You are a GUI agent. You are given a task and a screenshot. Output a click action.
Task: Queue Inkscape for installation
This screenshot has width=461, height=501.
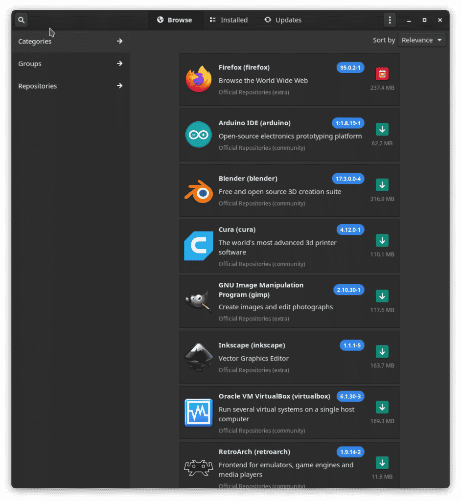pos(382,351)
